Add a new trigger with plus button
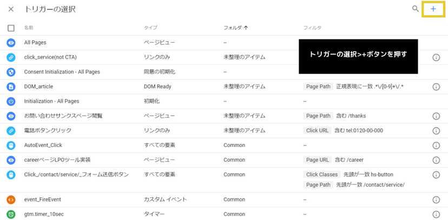The width and height of the screenshot is (448, 220). pos(433,9)
